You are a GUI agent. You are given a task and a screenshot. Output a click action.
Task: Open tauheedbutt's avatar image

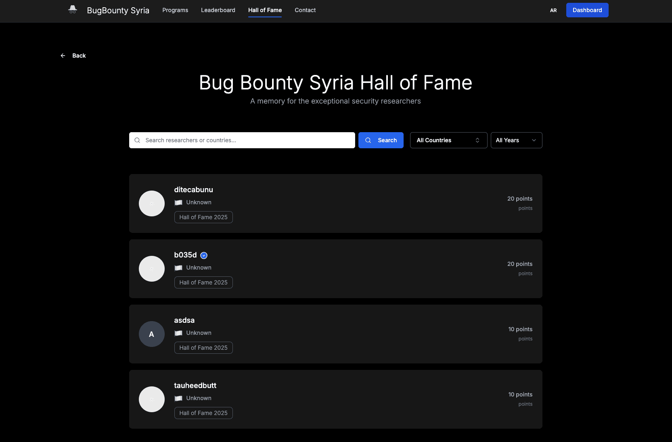click(x=152, y=399)
